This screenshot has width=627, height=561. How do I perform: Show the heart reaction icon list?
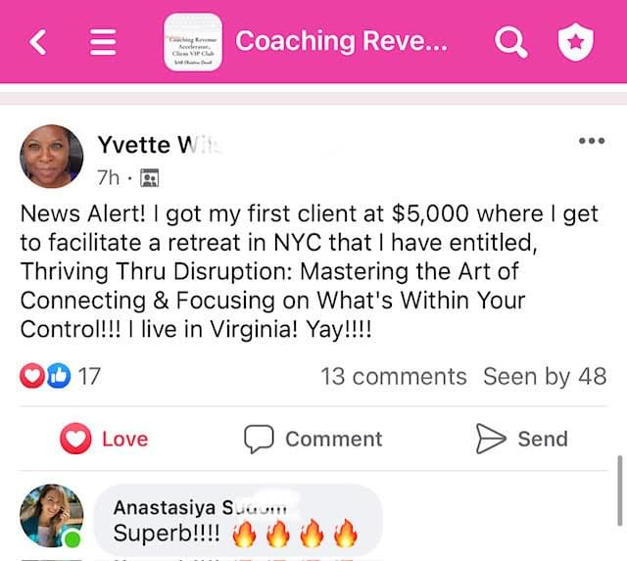click(x=32, y=376)
